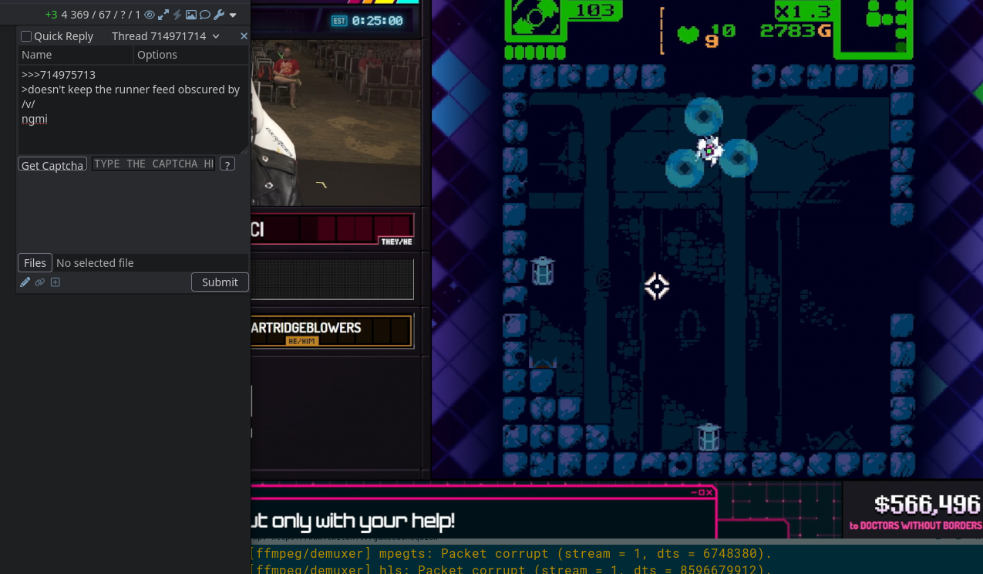Click the Files button

coord(35,263)
